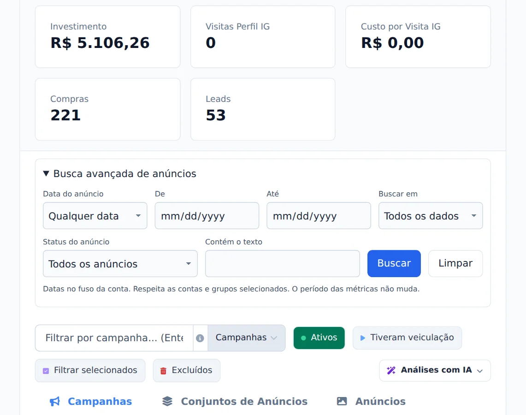Click the info icon beside campaign filter
The height and width of the screenshot is (415, 526).
(x=200, y=338)
